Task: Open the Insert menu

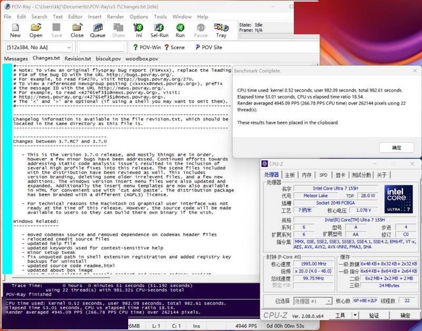Action: pos(95,17)
